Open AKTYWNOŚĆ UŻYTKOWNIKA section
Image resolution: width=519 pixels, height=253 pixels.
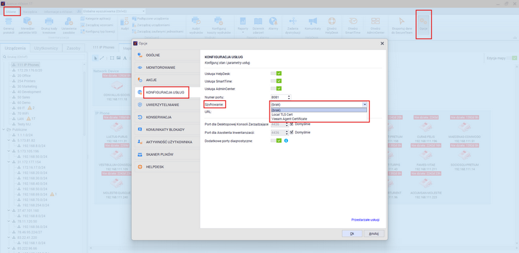(168, 142)
